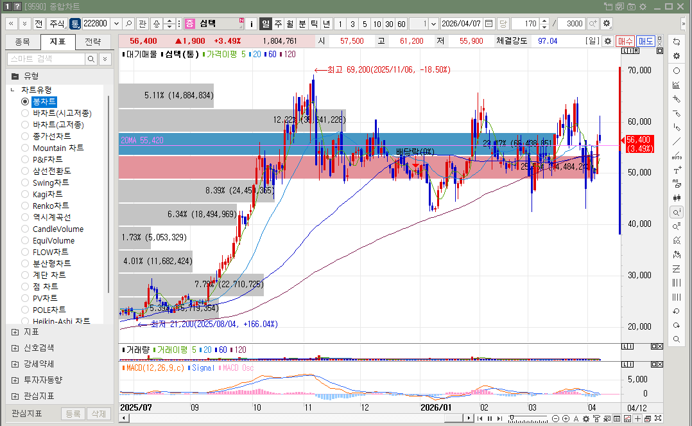This screenshot has height=426, width=692.
Task: Click the fullscreen frame icon in bottom toolbar
Action: (x=658, y=418)
